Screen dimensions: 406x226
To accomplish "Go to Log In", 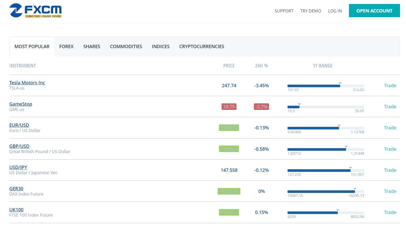I will [335, 11].
